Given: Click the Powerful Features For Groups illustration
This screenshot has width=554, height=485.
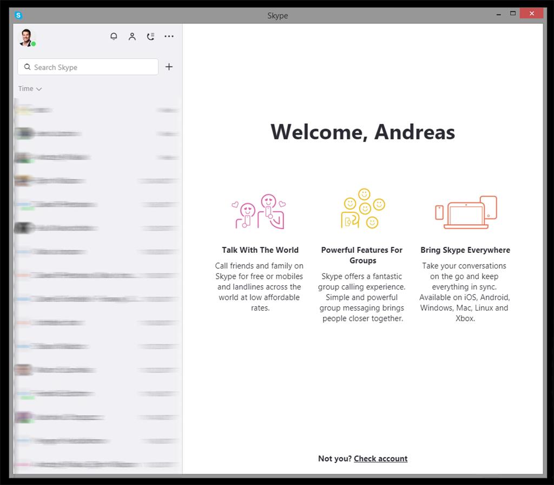Looking at the screenshot, I should pos(363,208).
